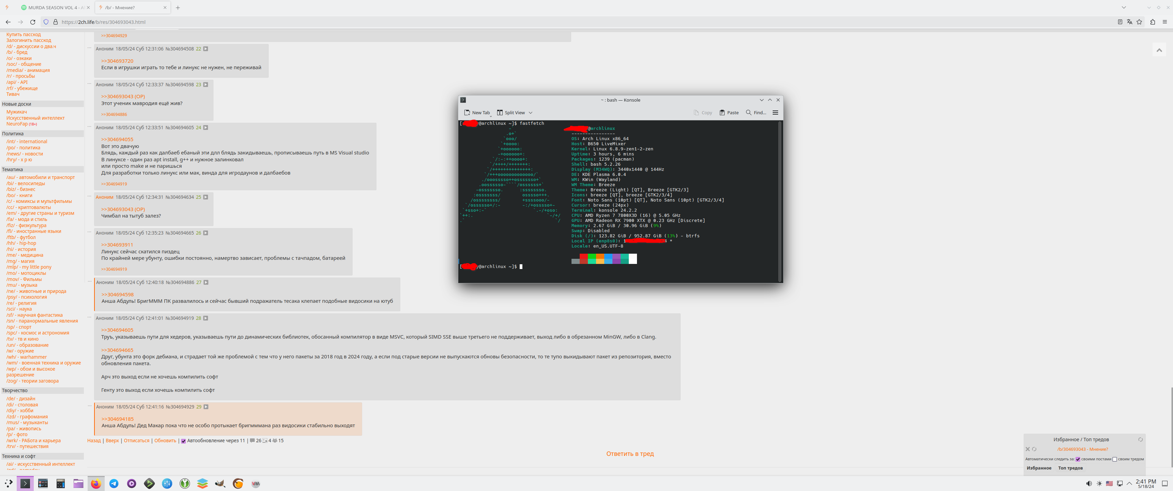This screenshot has width=1173, height=491.
Task: Reload the browser page
Action: click(33, 22)
